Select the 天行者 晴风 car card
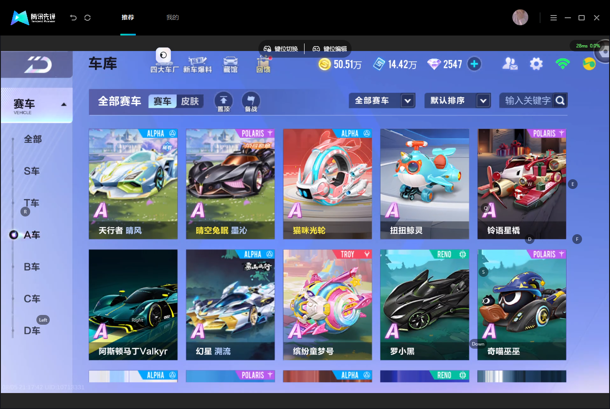This screenshot has width=610, height=409. point(133,184)
